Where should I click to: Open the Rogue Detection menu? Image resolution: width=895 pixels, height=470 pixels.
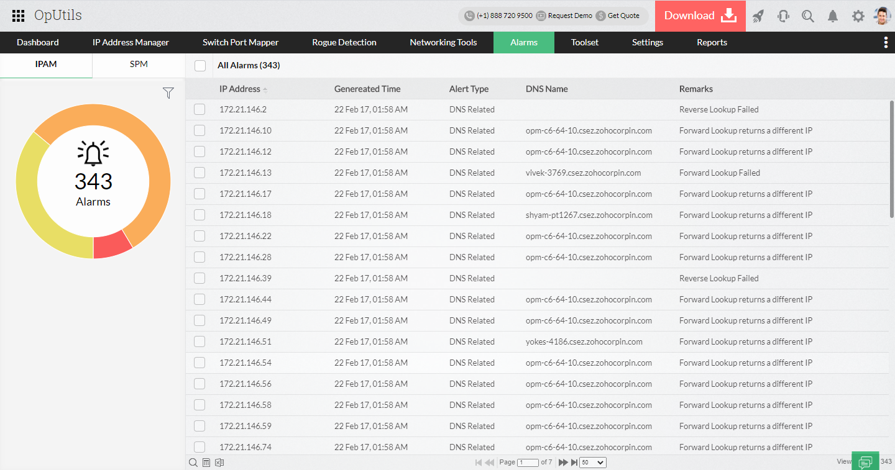(344, 42)
